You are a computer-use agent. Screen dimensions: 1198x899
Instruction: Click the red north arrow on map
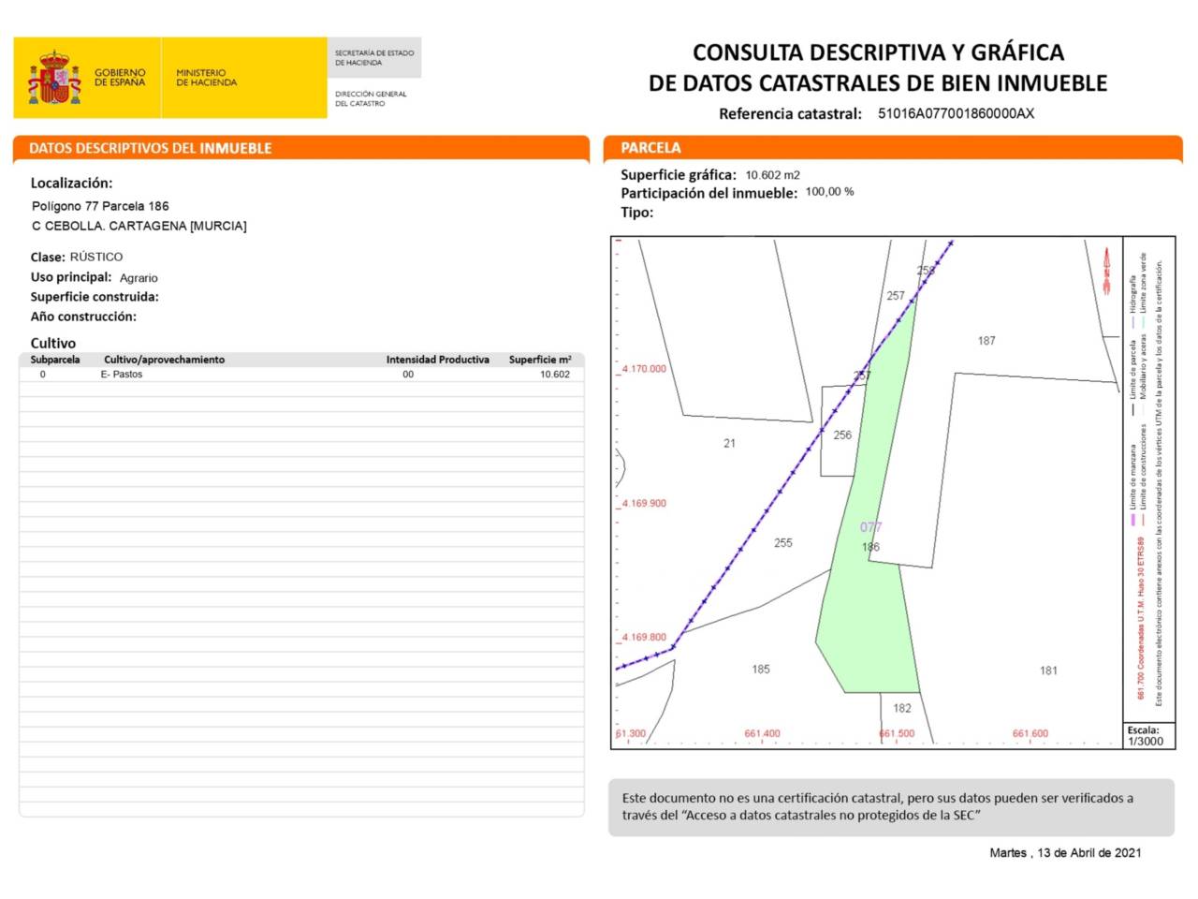pyautogui.click(x=1106, y=271)
